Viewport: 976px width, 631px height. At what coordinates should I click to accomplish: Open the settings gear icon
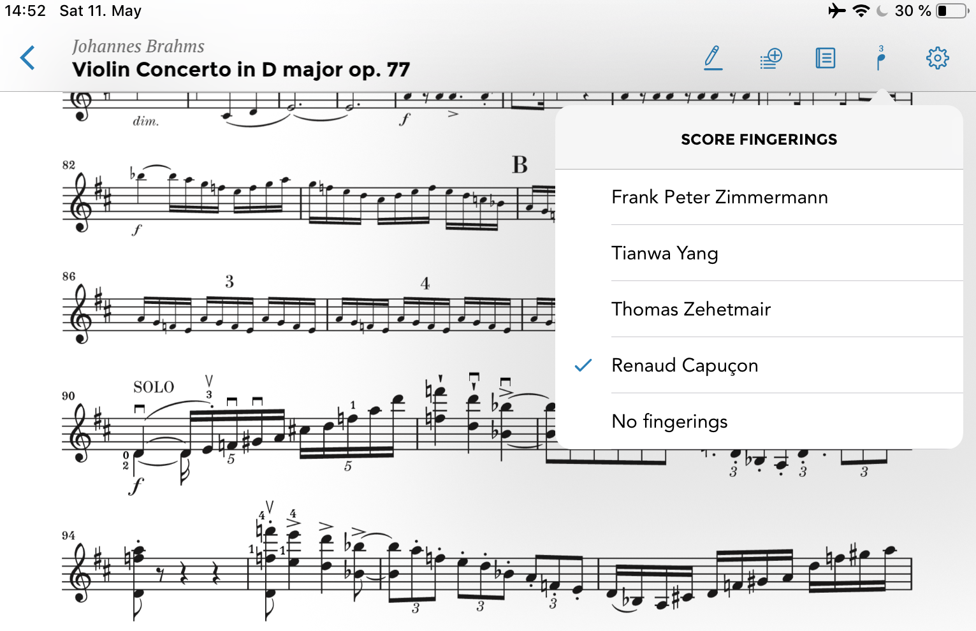click(937, 58)
